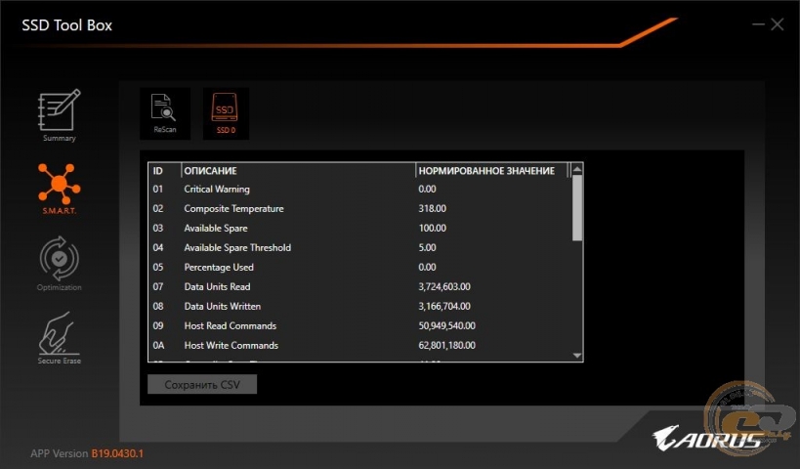Click the value 100.00
800x469 pixels.
click(432, 228)
